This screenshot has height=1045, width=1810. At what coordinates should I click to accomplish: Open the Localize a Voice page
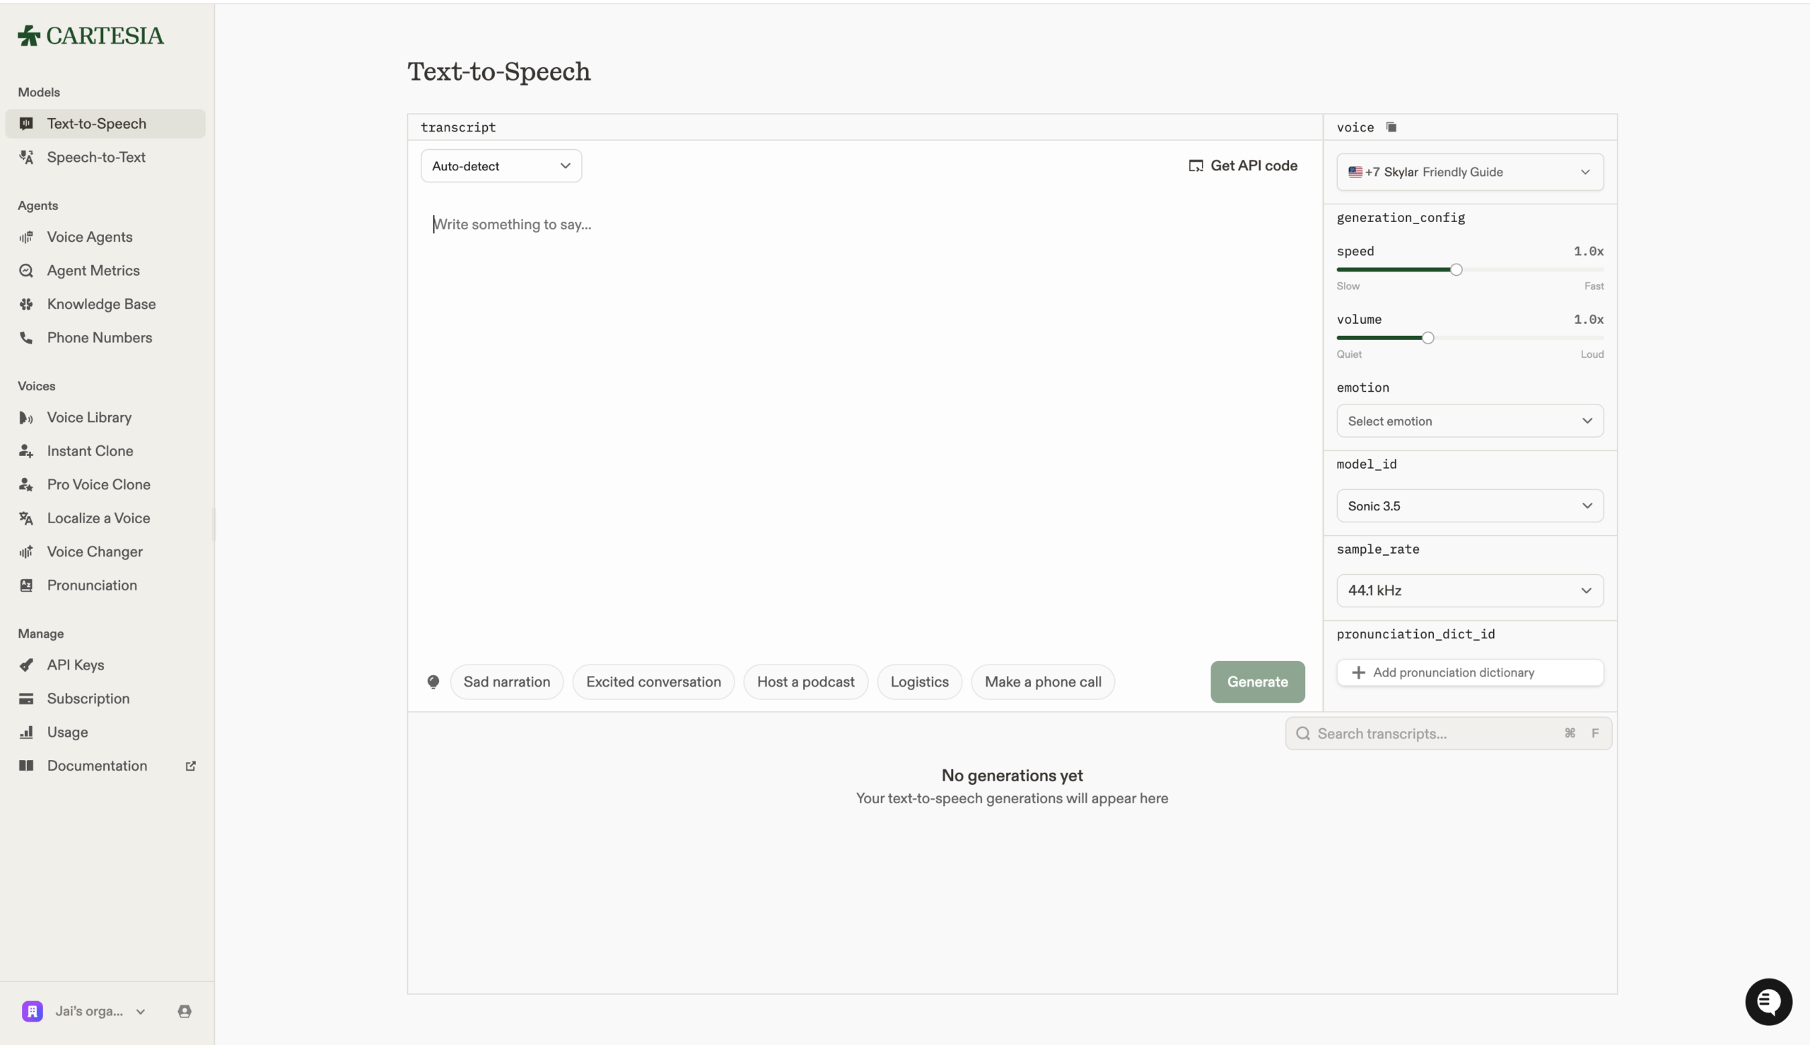[105, 518]
